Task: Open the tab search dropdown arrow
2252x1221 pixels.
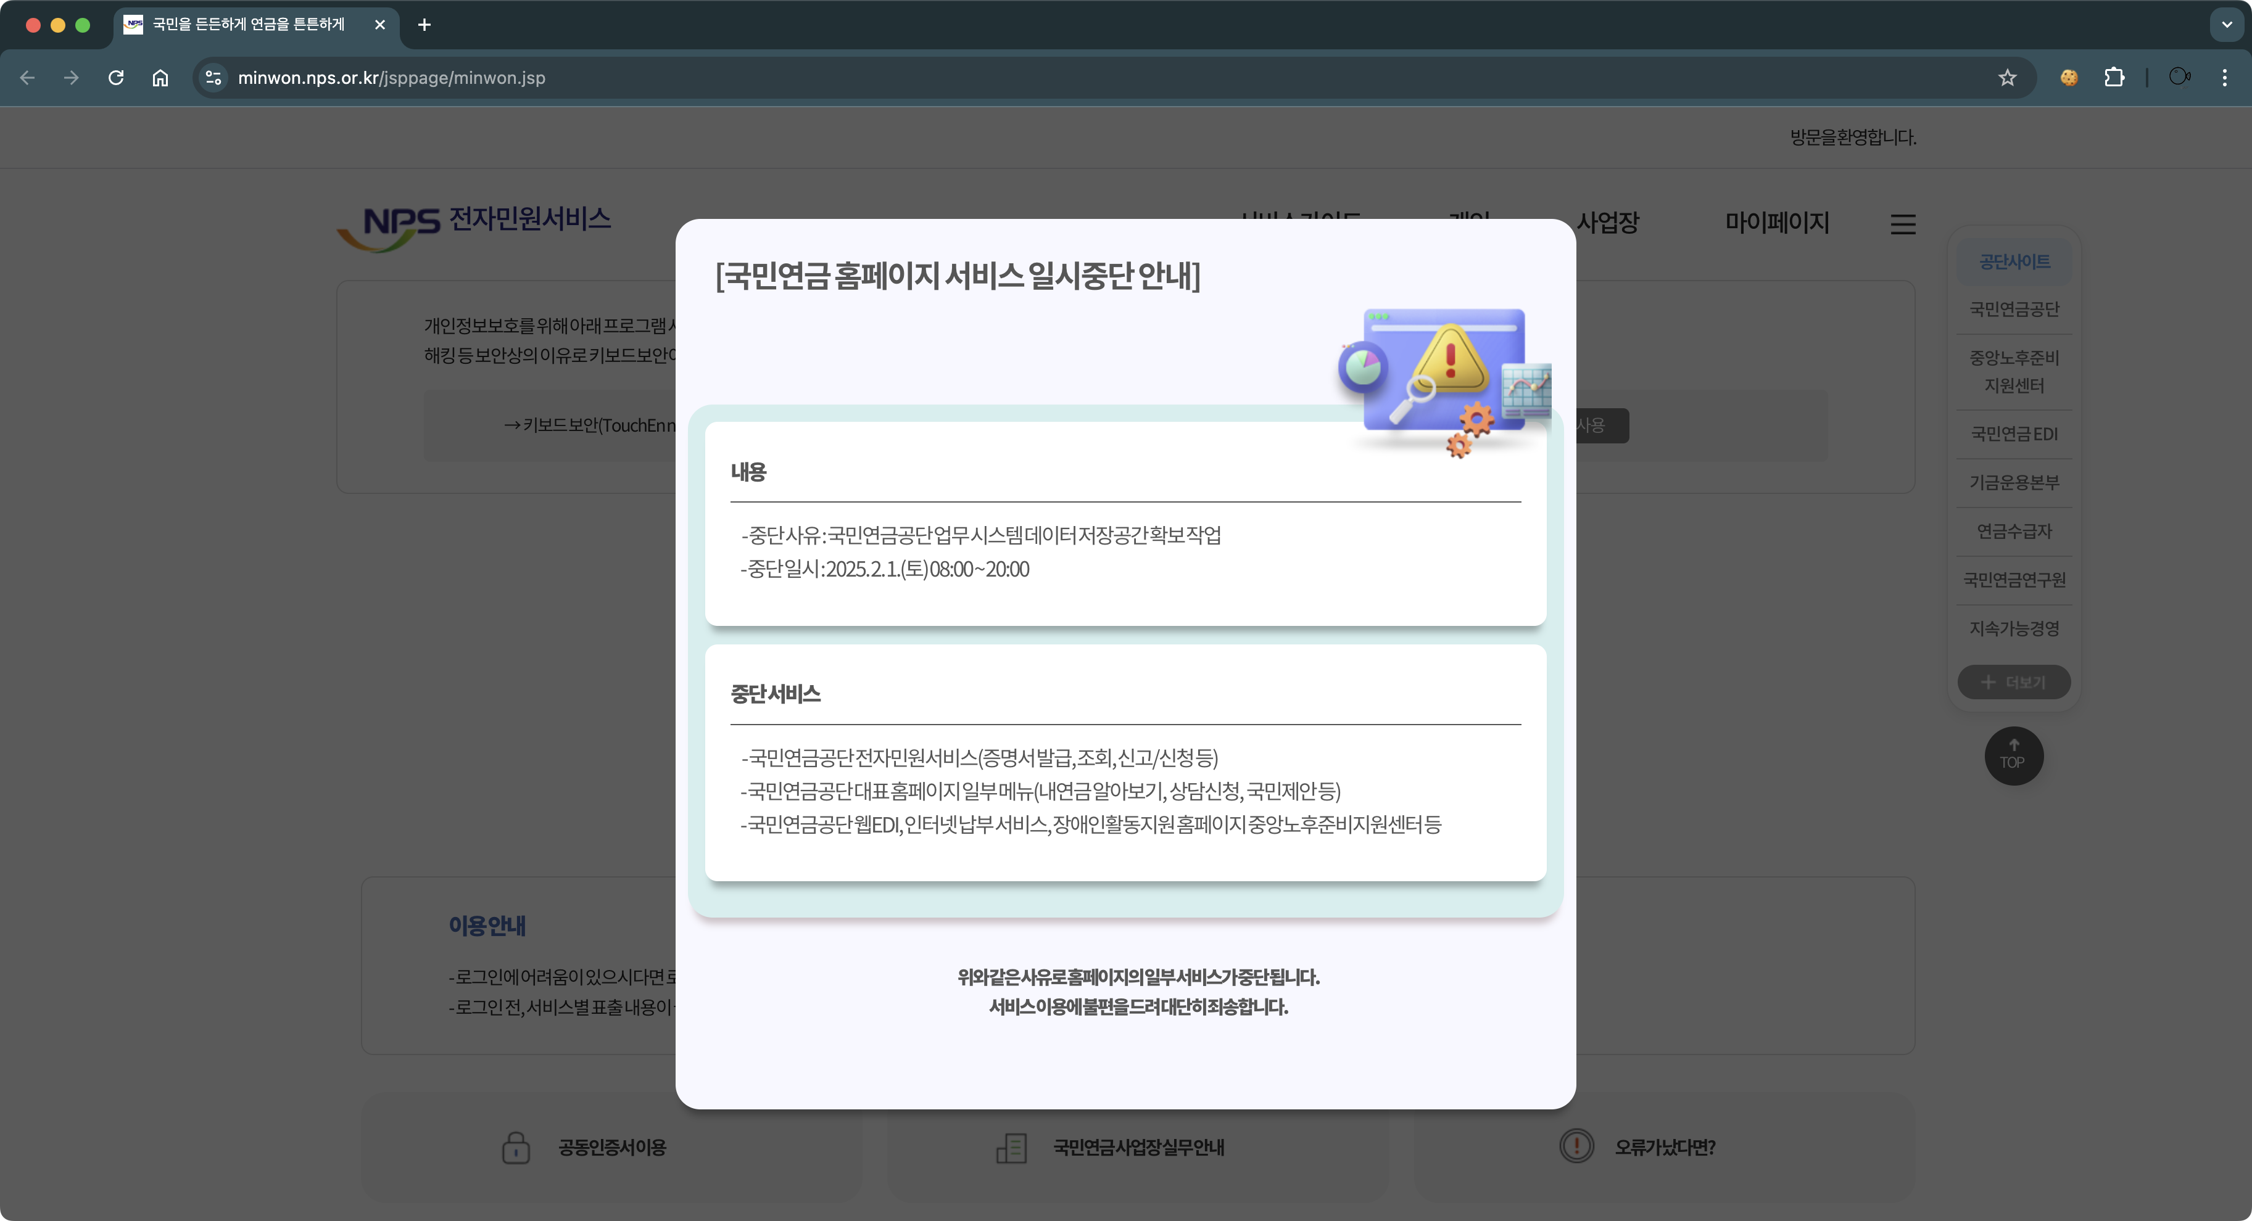Action: [2227, 25]
